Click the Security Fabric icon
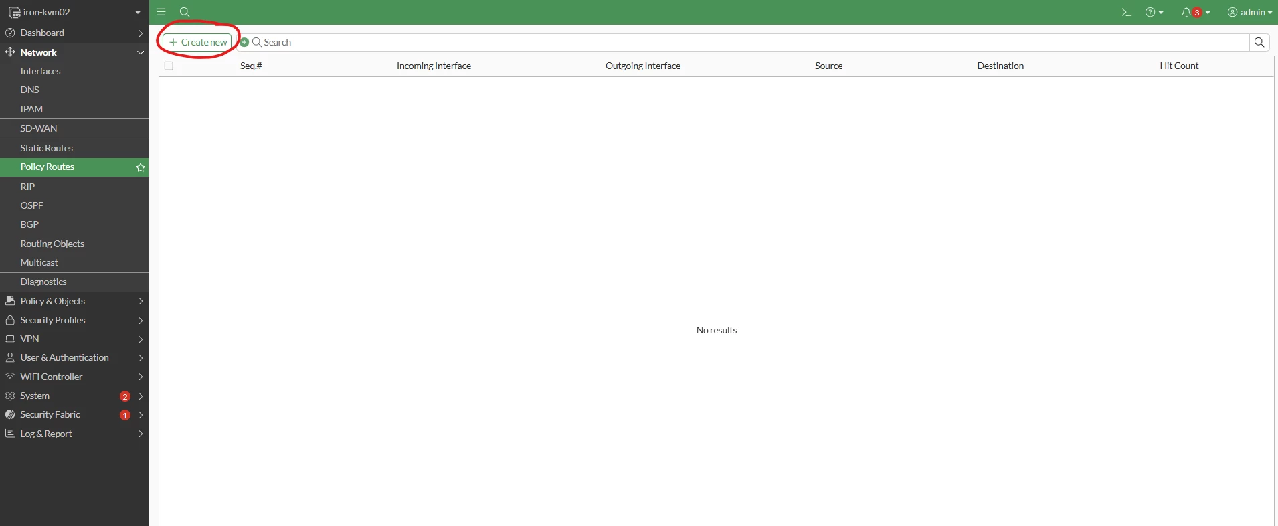The height and width of the screenshot is (526, 1278). 10,414
